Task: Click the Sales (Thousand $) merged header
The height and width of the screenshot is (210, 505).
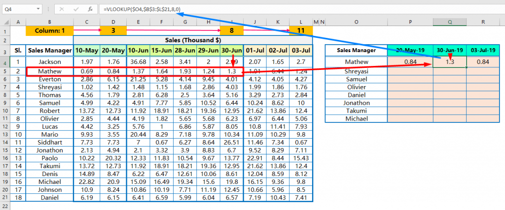Action: coord(193,40)
